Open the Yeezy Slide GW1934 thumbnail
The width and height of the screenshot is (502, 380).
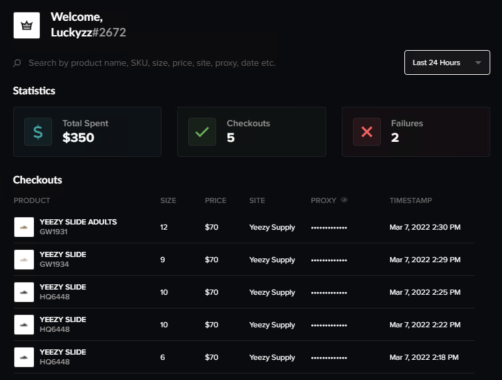pos(24,260)
